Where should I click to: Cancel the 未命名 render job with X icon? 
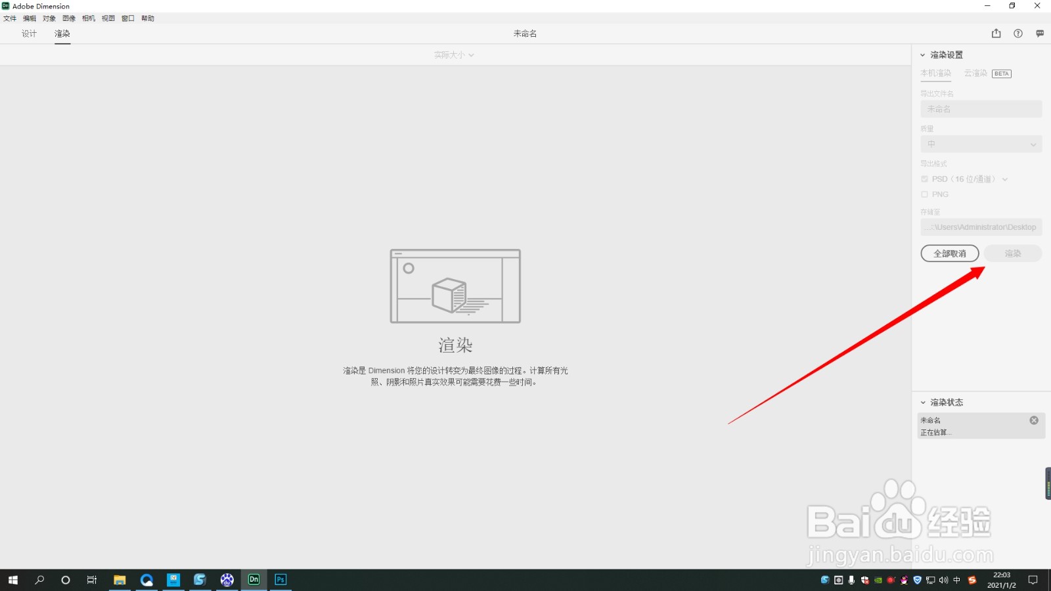coord(1034,420)
